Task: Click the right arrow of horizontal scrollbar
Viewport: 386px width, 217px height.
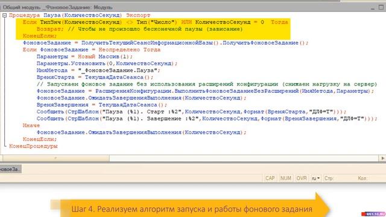Action: coord(382,158)
